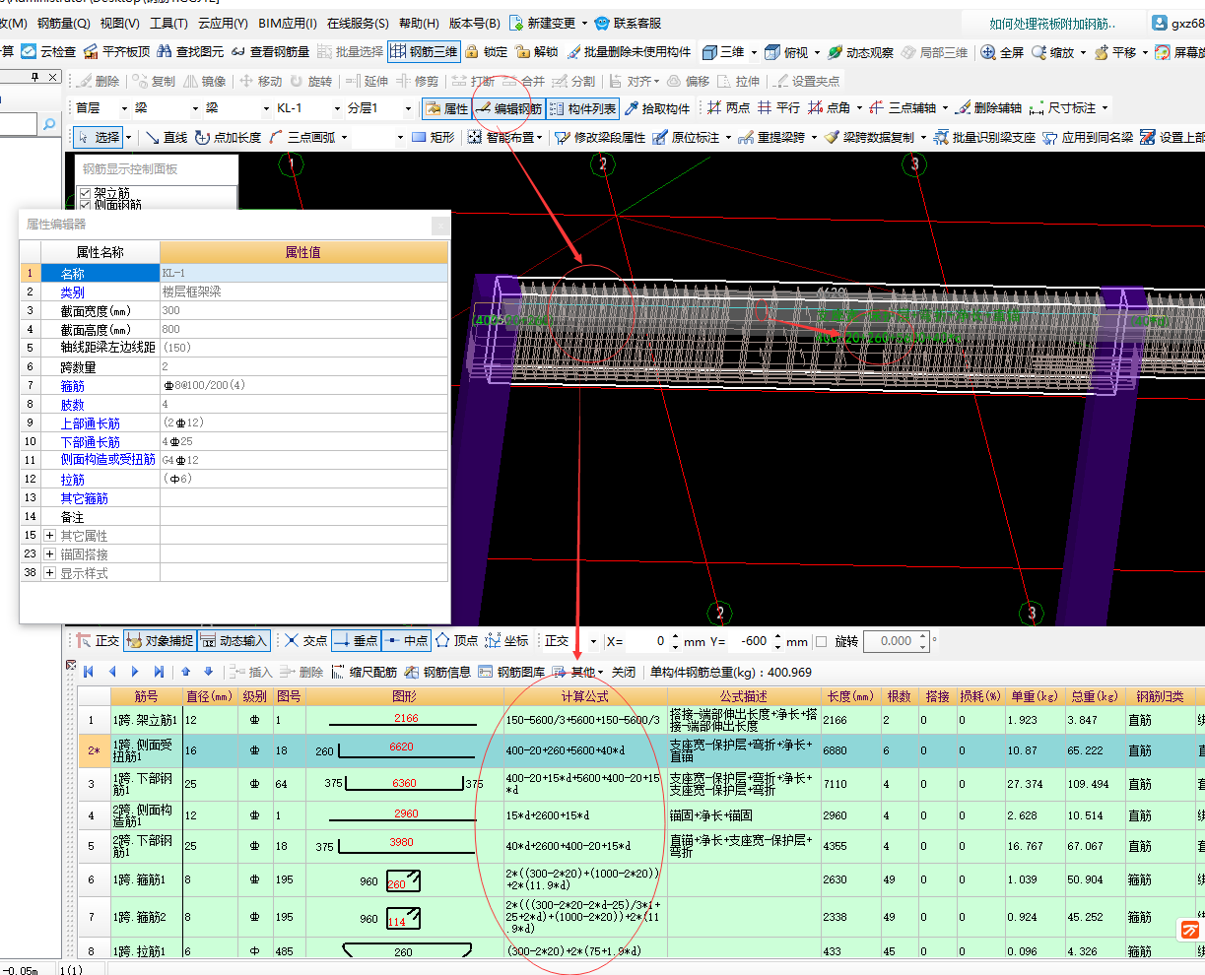Open 钢筋图库 rebar shape library
The width and height of the screenshot is (1205, 975).
[511, 672]
